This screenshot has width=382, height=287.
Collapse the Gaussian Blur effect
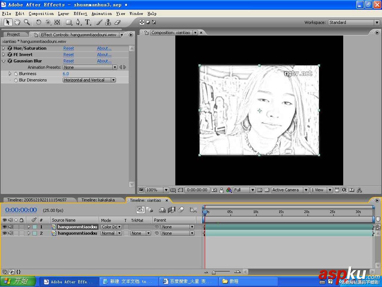(x=4, y=61)
